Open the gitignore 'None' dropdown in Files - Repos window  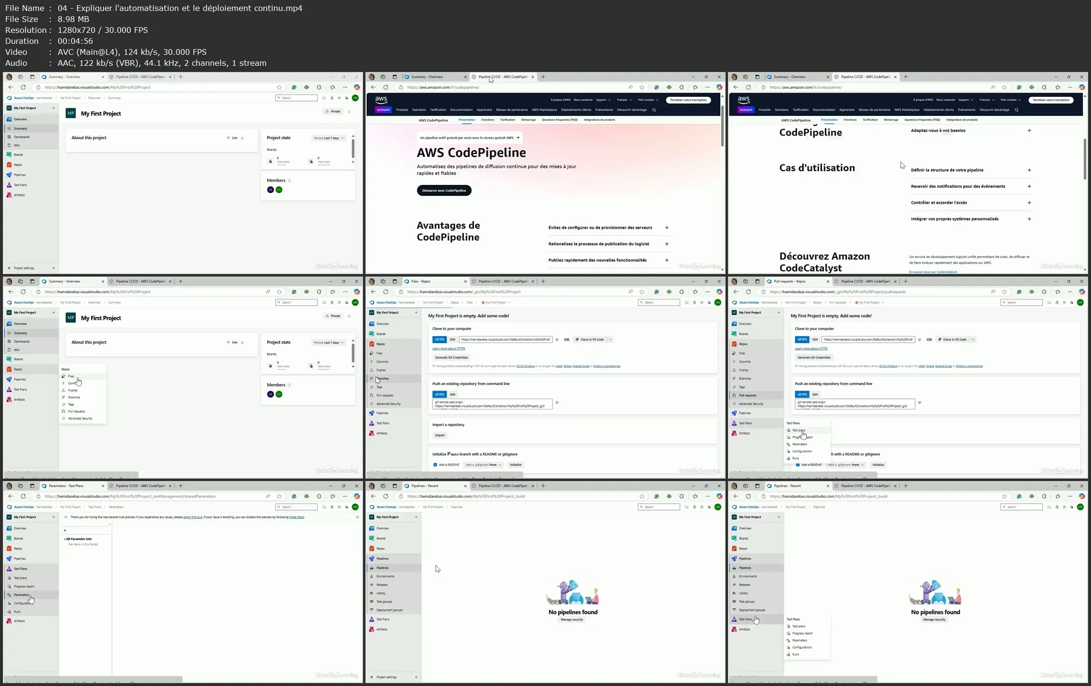(483, 464)
